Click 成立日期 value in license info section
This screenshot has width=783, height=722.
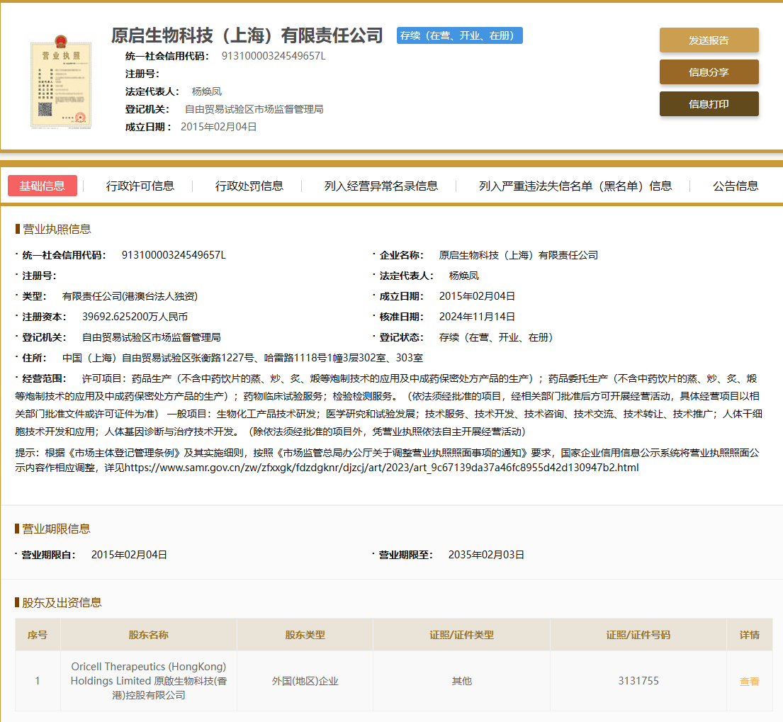pos(477,296)
